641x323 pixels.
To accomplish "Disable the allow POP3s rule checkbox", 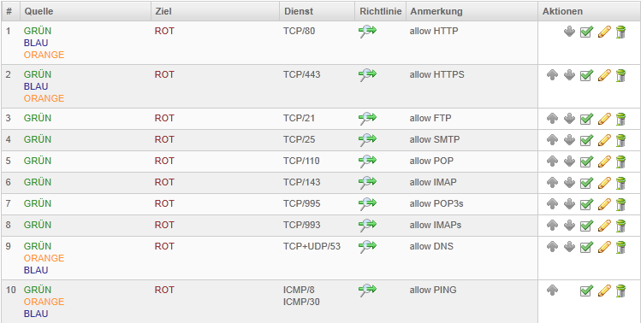I will click(x=586, y=203).
